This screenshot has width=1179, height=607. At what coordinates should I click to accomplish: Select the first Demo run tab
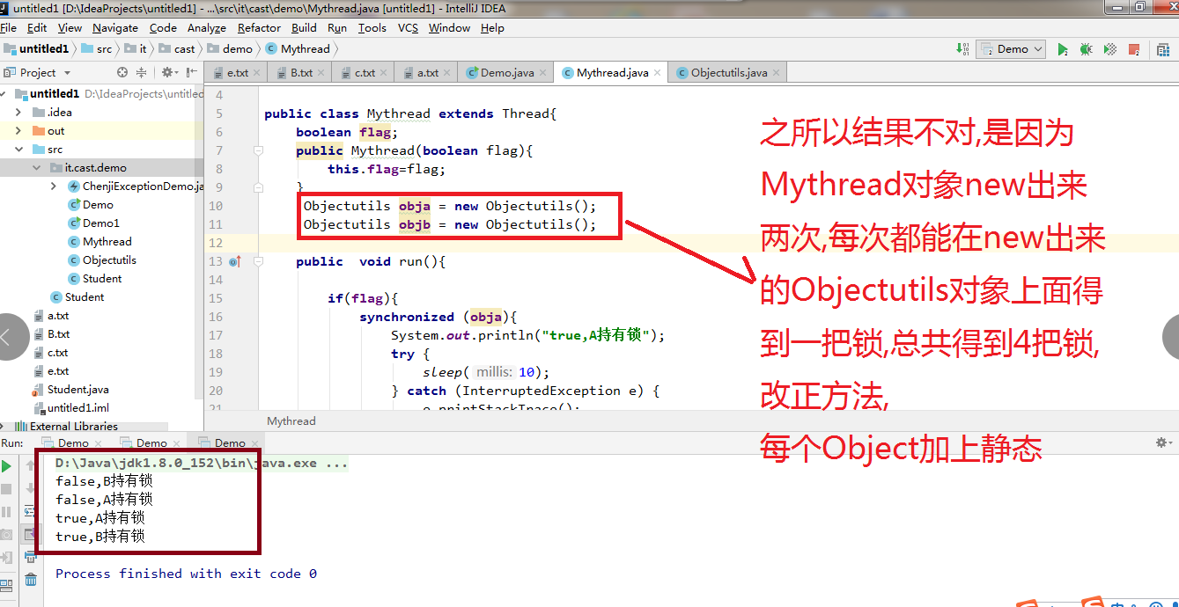tap(71, 442)
